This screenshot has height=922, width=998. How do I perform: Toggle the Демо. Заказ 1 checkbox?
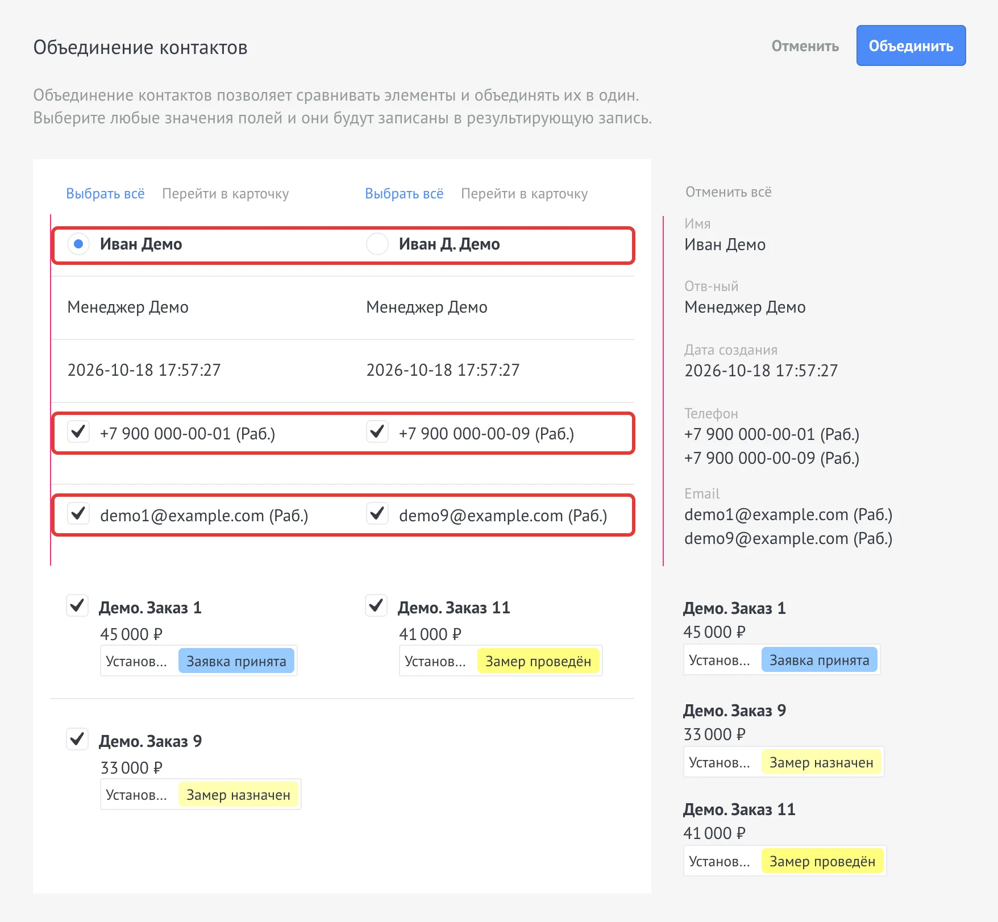point(77,606)
